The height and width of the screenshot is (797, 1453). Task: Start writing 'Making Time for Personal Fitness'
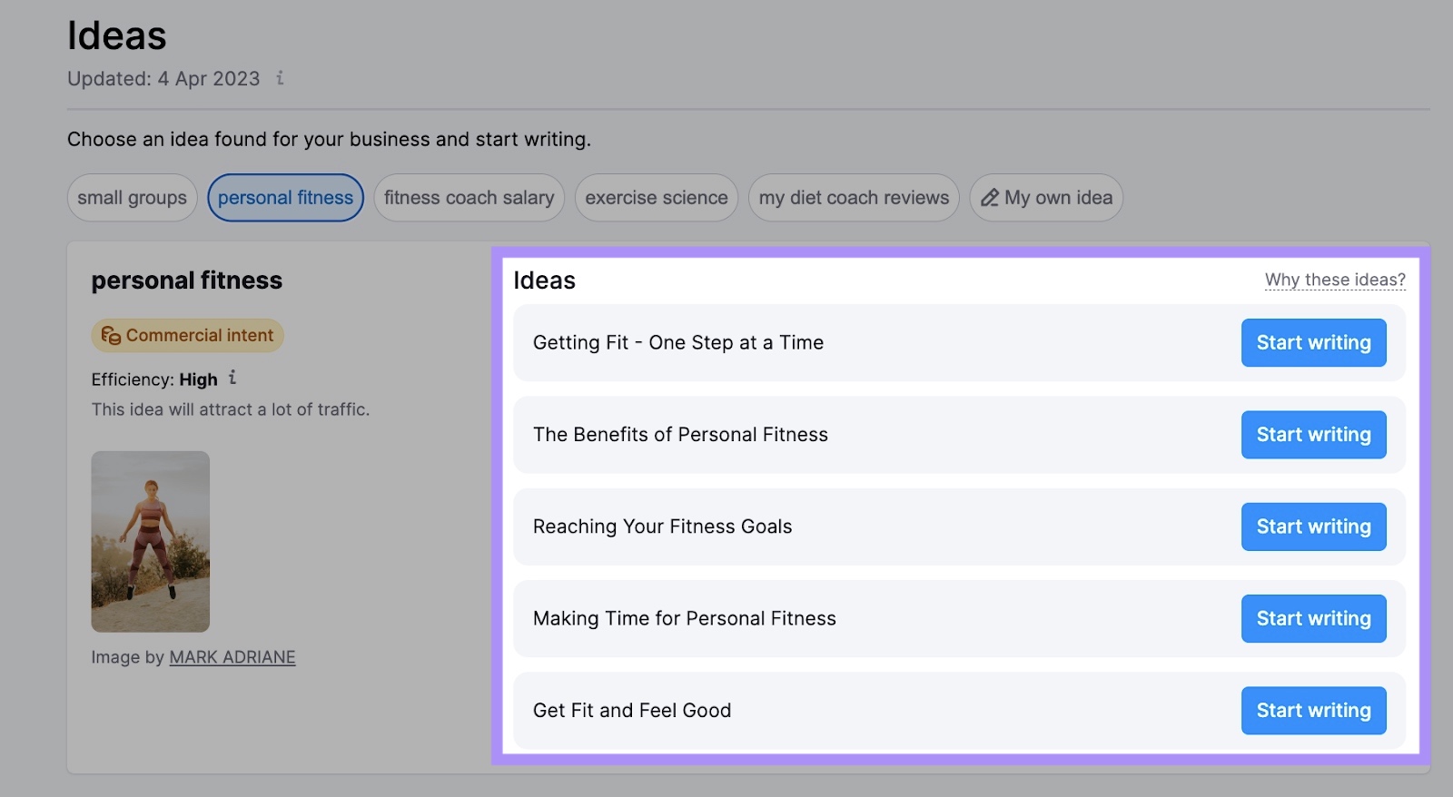(1313, 618)
